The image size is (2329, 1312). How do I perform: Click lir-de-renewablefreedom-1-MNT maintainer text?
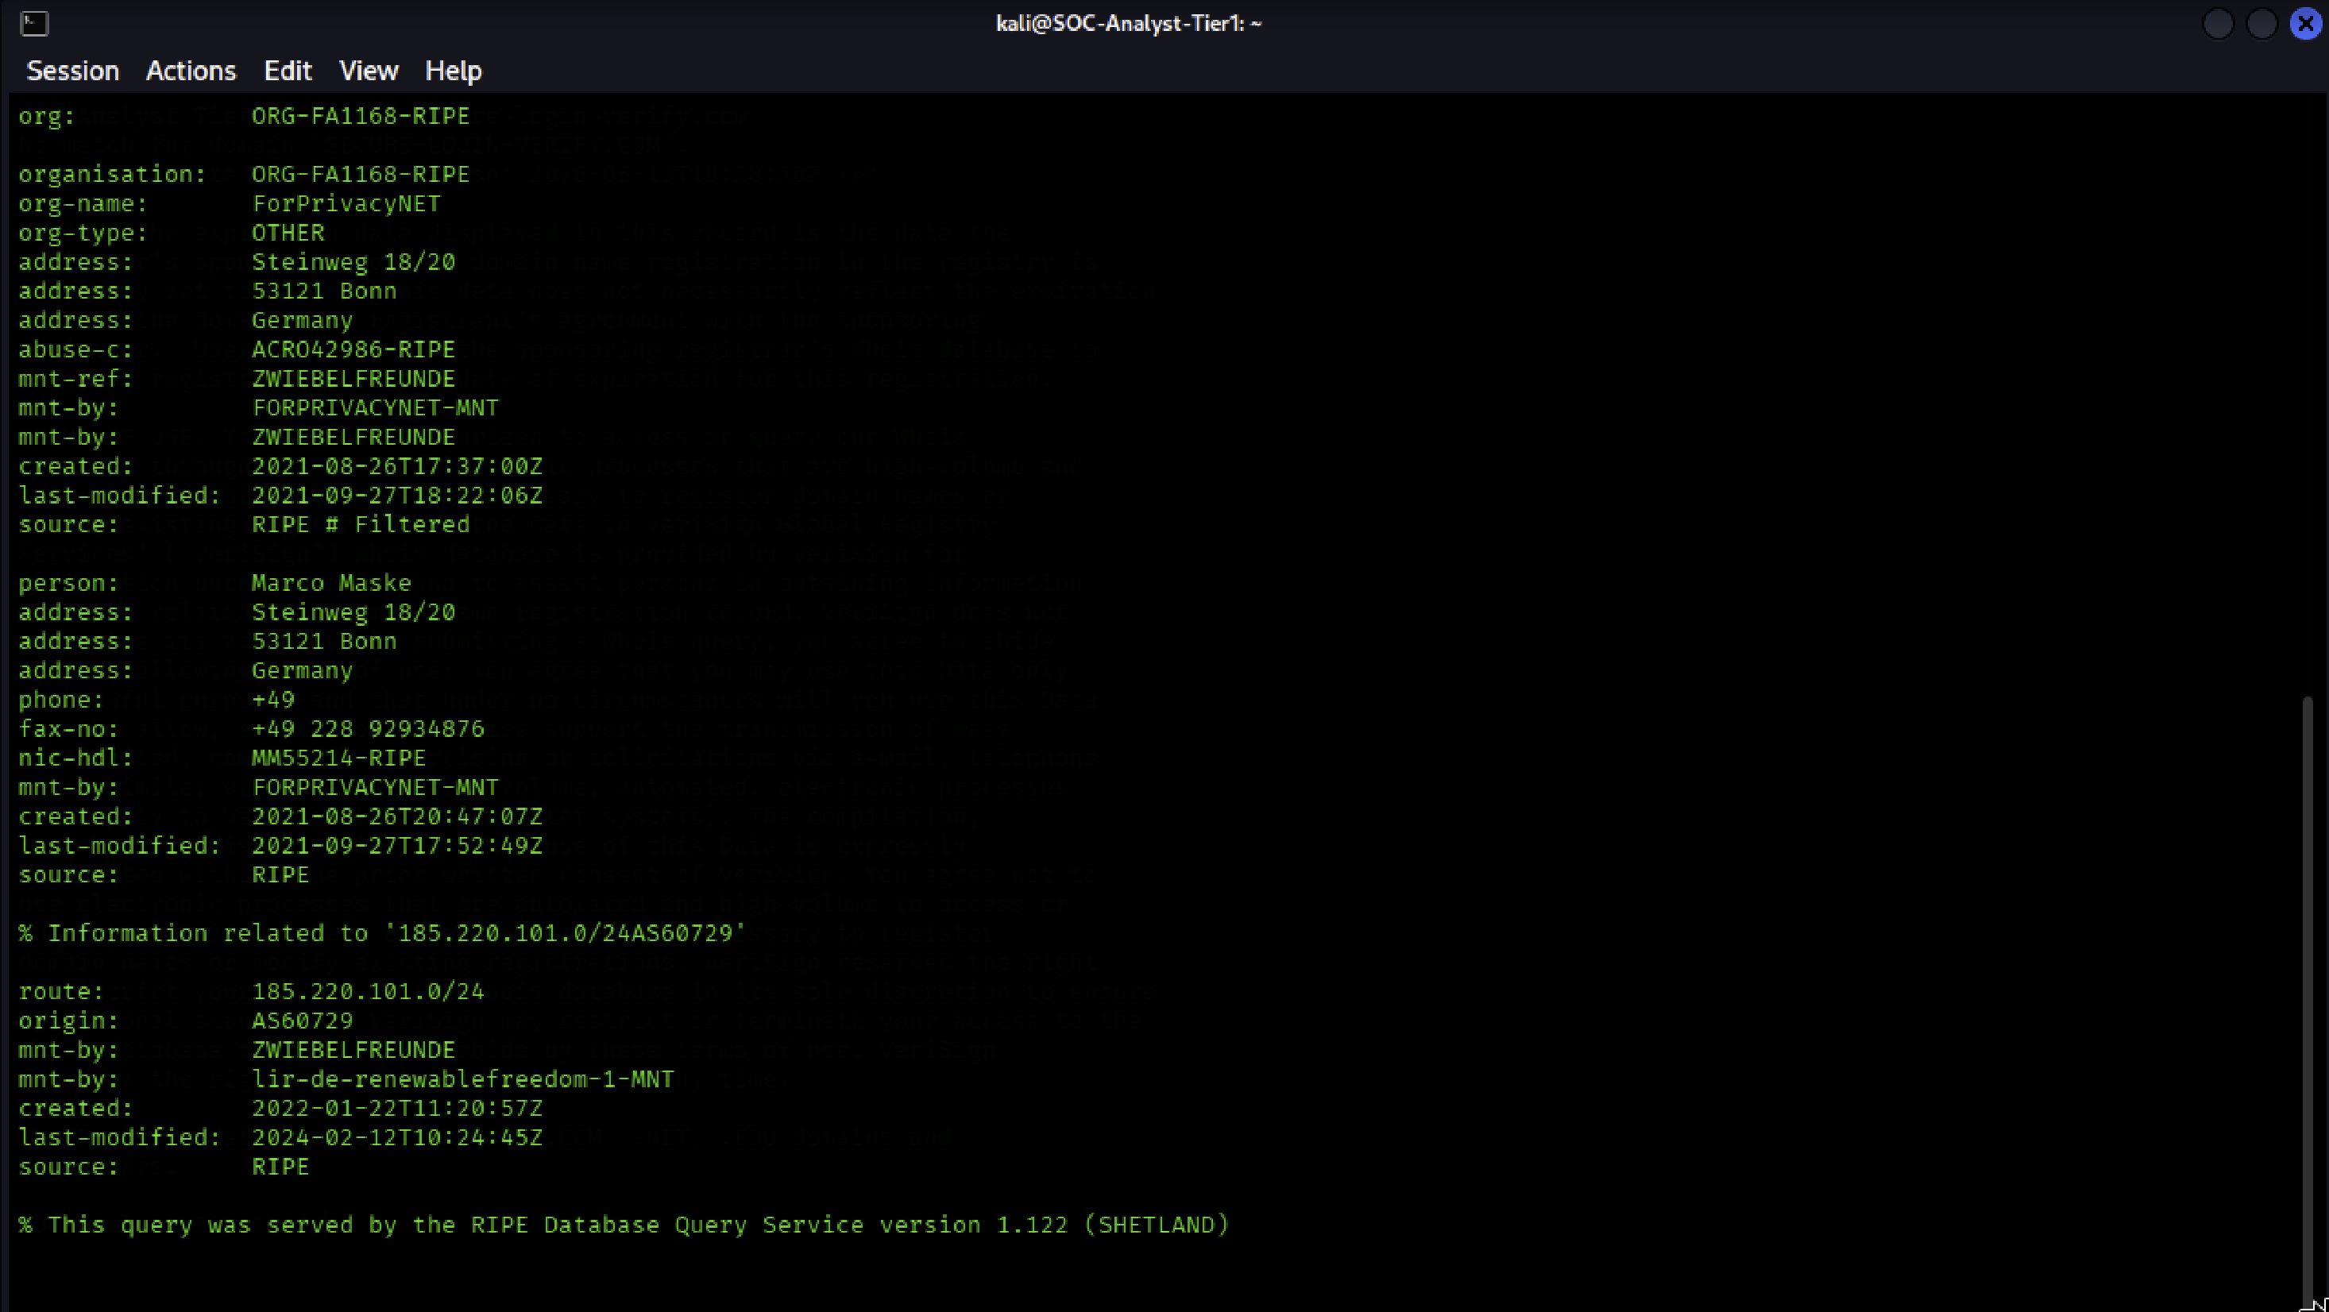click(x=463, y=1079)
